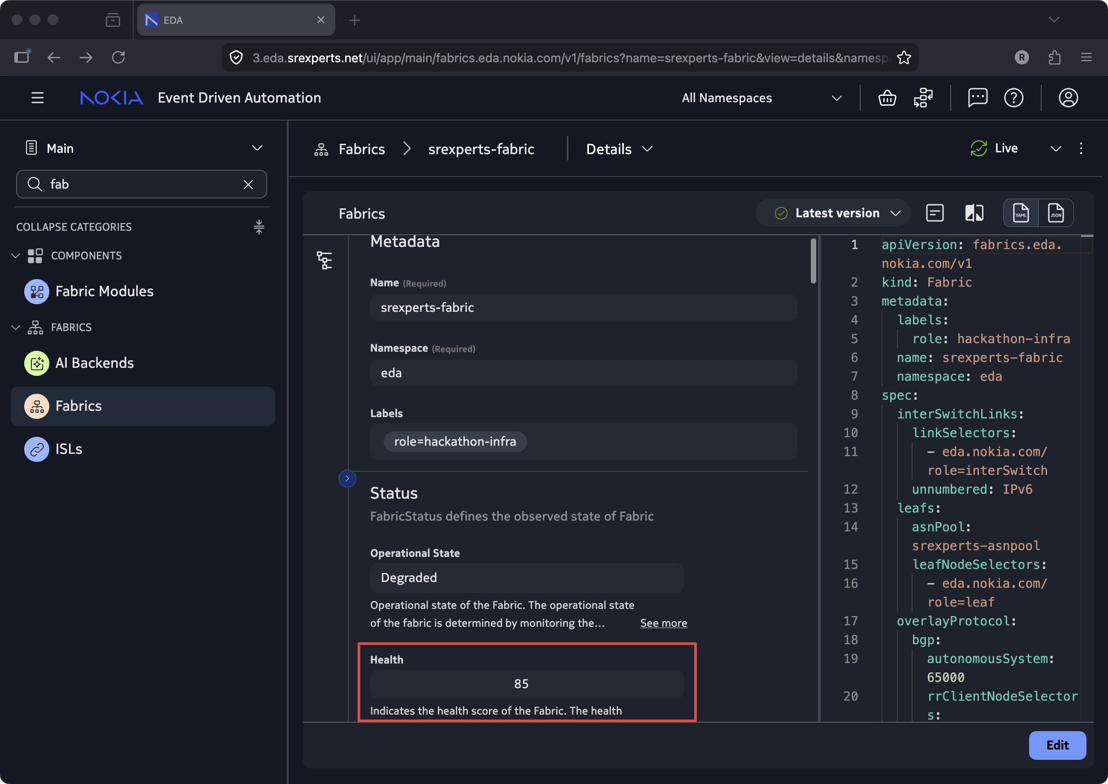The image size is (1108, 784).
Task: Open the help question mark icon
Action: click(x=1013, y=98)
